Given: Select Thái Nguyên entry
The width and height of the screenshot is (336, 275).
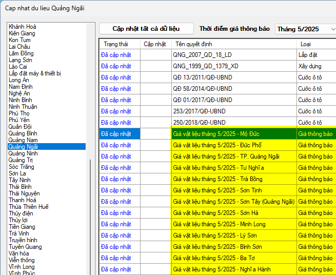Looking at the screenshot, I should (24, 193).
